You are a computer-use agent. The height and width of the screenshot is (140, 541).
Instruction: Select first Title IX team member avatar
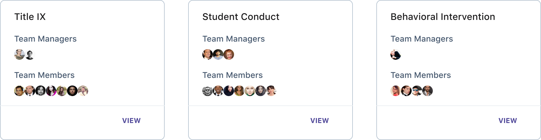(x=19, y=91)
